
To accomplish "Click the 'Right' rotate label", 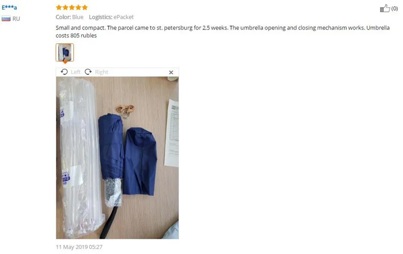I will click(x=102, y=72).
